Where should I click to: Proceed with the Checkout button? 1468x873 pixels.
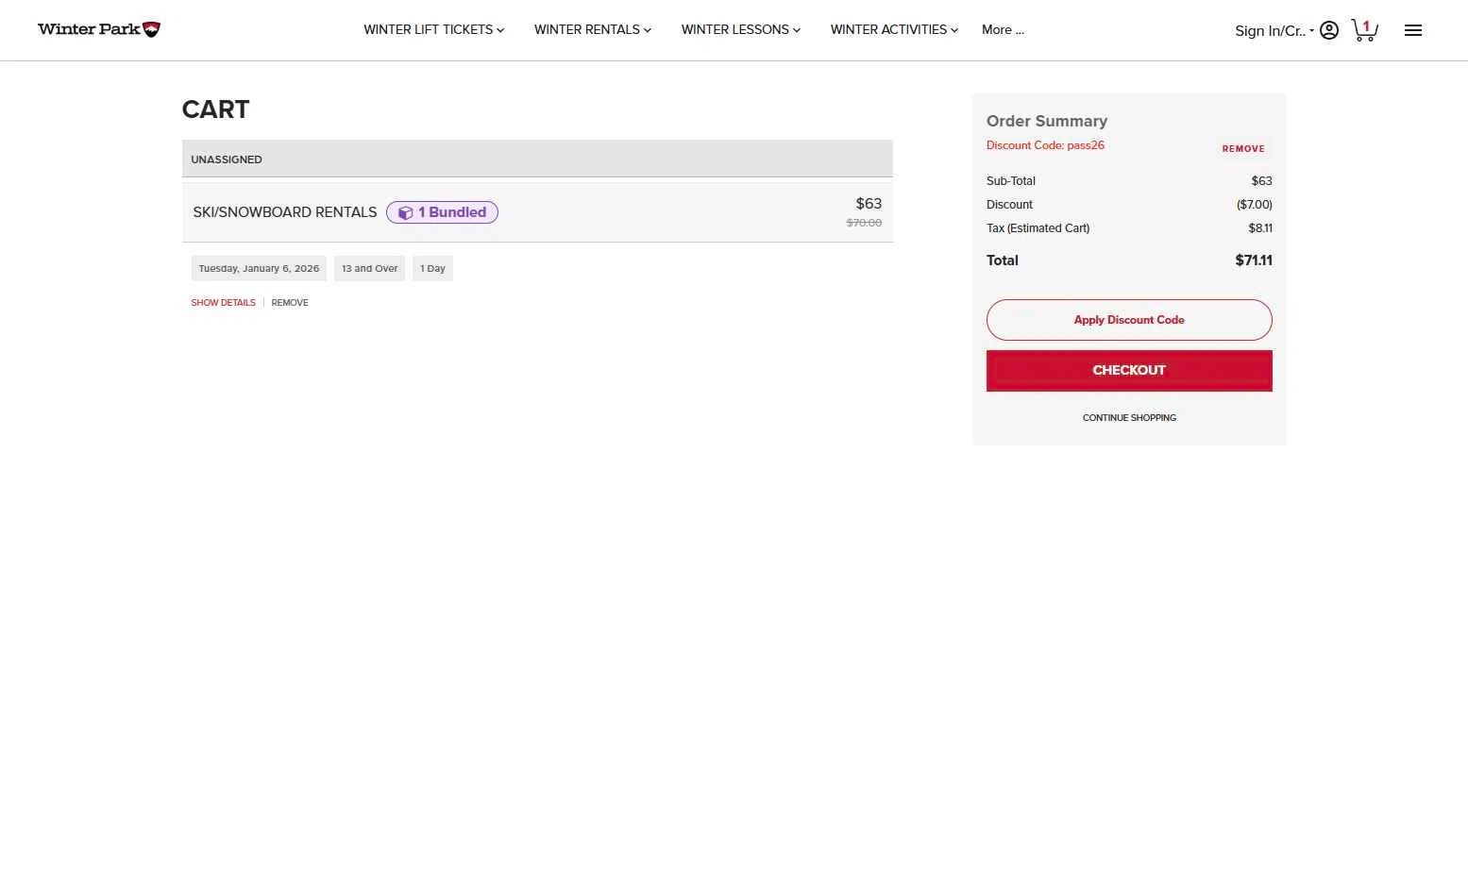1129,371
